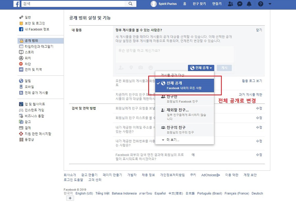
Task: Select 친구만 option in audience menu
Action: pyautogui.click(x=185, y=99)
